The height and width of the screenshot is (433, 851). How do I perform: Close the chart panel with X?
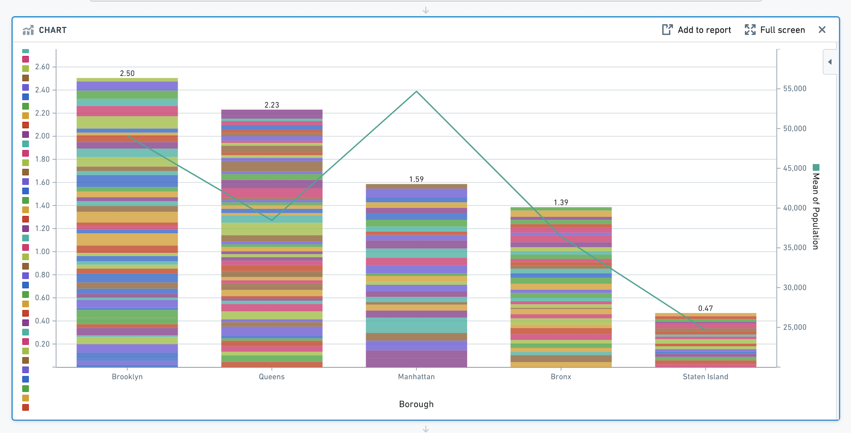822,30
